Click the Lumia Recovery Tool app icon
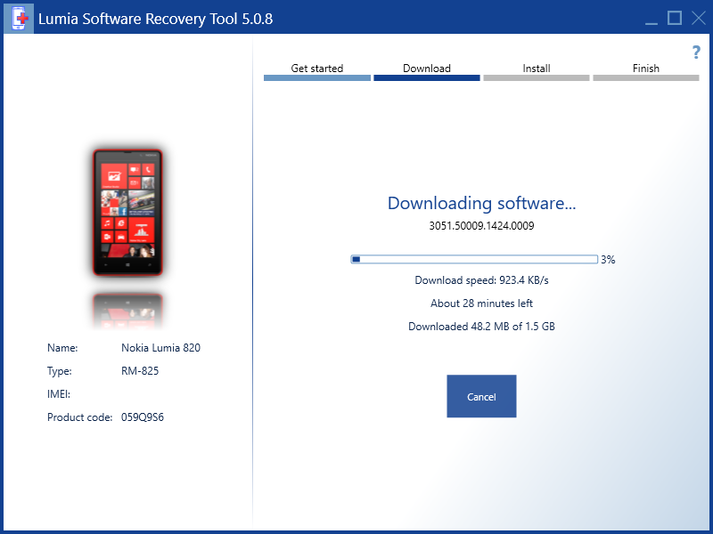 pos(19,18)
